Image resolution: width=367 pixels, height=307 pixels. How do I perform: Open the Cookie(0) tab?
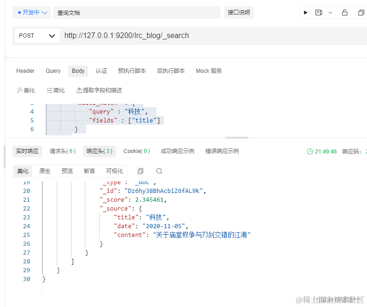coord(137,151)
